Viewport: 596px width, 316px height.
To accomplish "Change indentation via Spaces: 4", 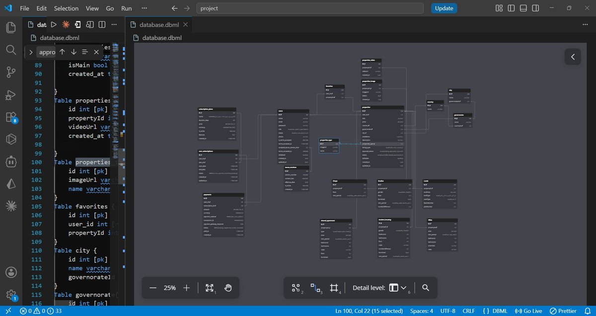I will pos(422,311).
